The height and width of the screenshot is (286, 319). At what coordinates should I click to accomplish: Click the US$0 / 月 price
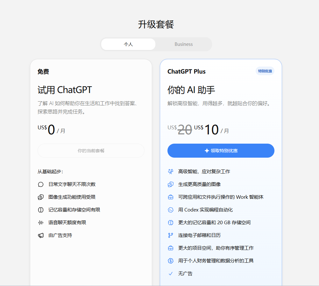[x=51, y=129]
